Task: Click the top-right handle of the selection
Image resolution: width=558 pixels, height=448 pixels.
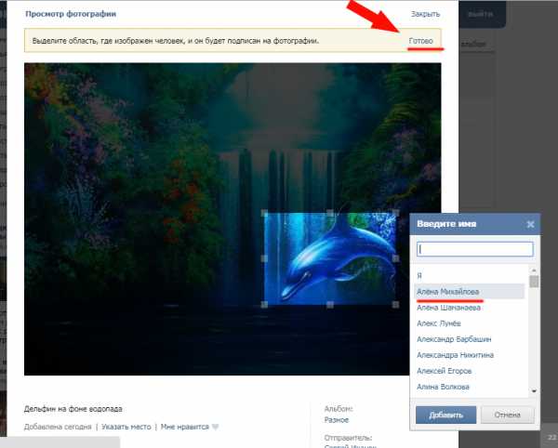Action: [x=395, y=213]
